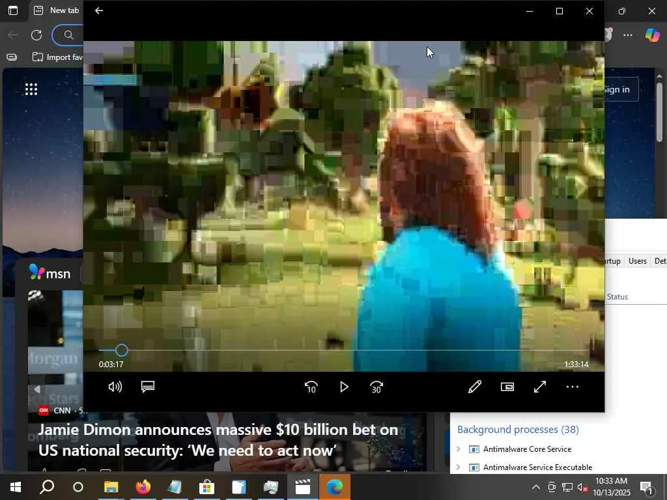Select Background processes (38) heading
The width and height of the screenshot is (667, 500).
(x=518, y=430)
